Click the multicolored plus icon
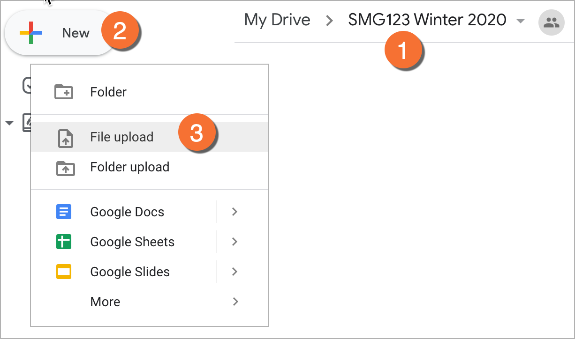 (31, 33)
